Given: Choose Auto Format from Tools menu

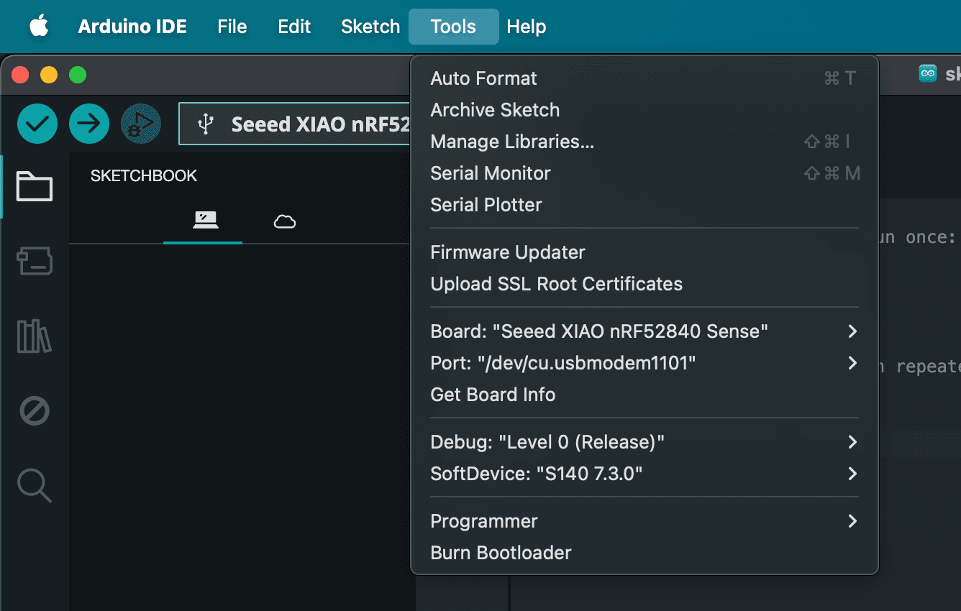Looking at the screenshot, I should pos(645,78).
